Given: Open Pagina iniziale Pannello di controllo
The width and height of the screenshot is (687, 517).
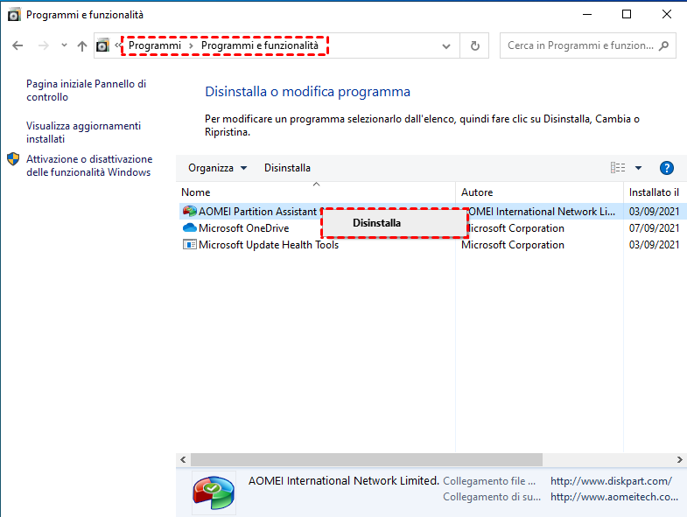Looking at the screenshot, I should 87,90.
